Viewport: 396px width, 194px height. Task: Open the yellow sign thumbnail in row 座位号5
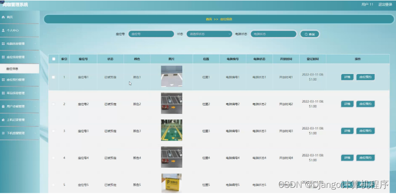171,183
